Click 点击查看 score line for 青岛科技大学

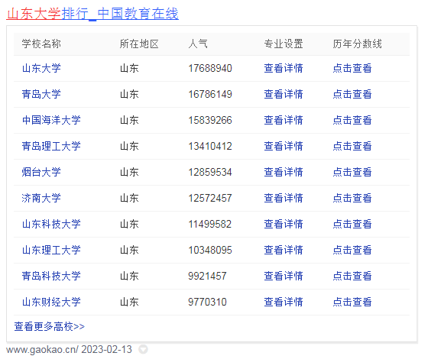(x=352, y=276)
